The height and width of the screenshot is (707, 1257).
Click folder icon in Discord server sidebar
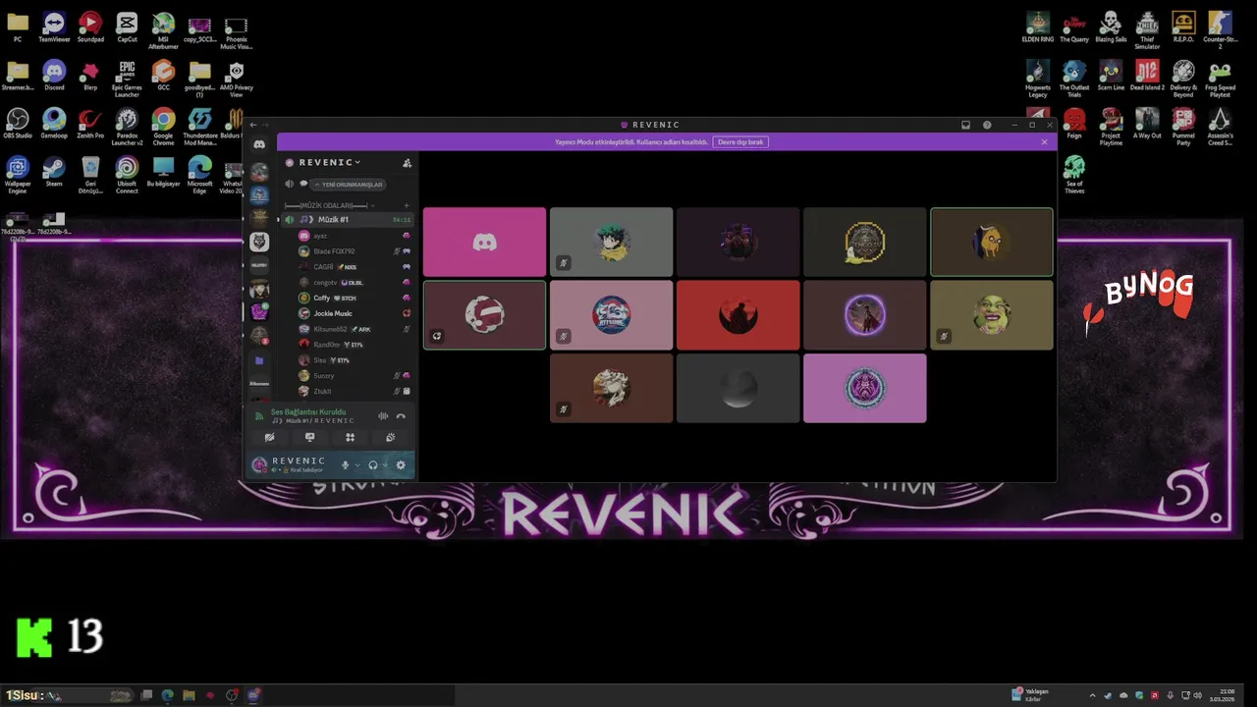pos(259,360)
